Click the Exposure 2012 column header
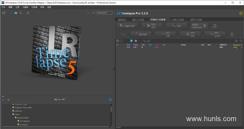This screenshot has width=244, height=129. (237, 46)
